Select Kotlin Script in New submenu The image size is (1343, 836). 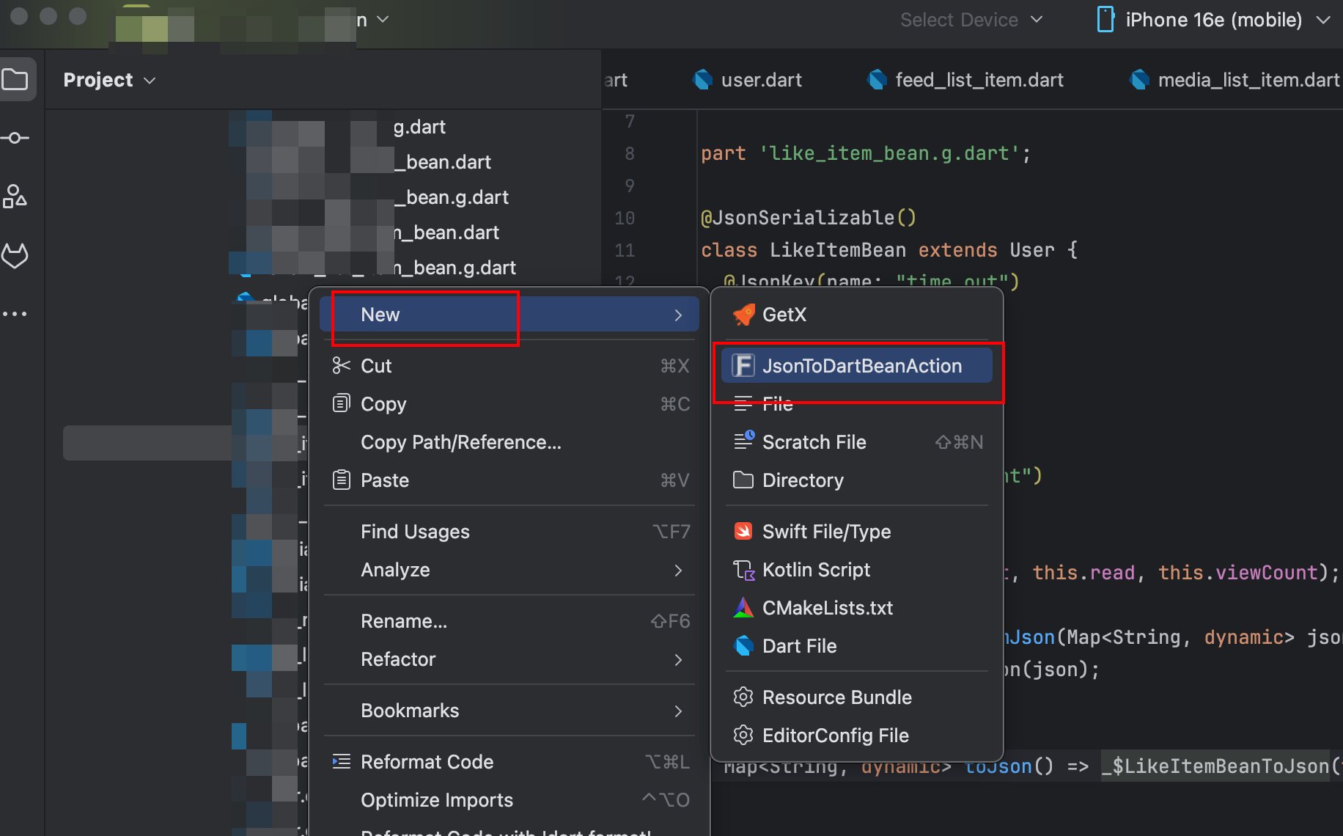856,570
